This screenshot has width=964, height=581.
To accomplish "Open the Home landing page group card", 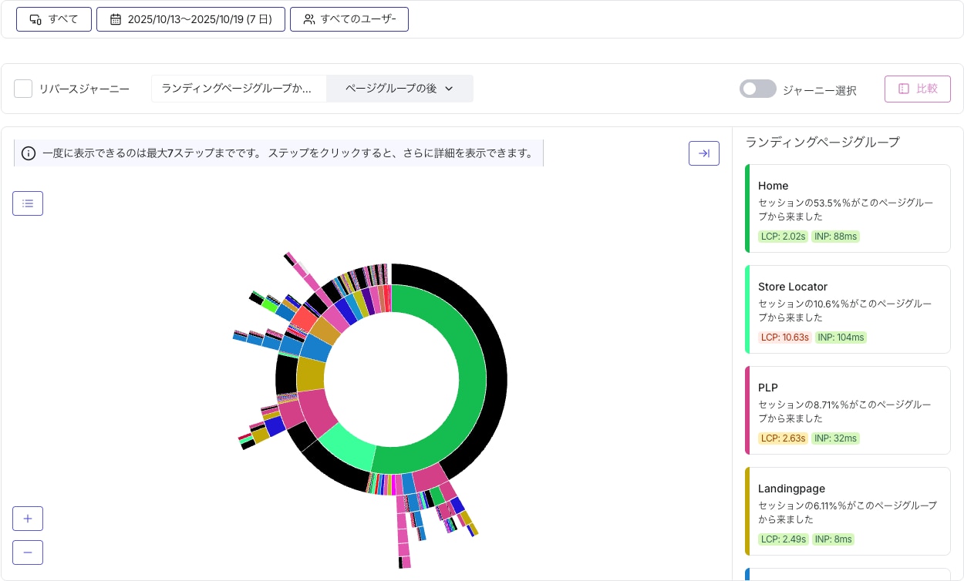I will (x=848, y=208).
